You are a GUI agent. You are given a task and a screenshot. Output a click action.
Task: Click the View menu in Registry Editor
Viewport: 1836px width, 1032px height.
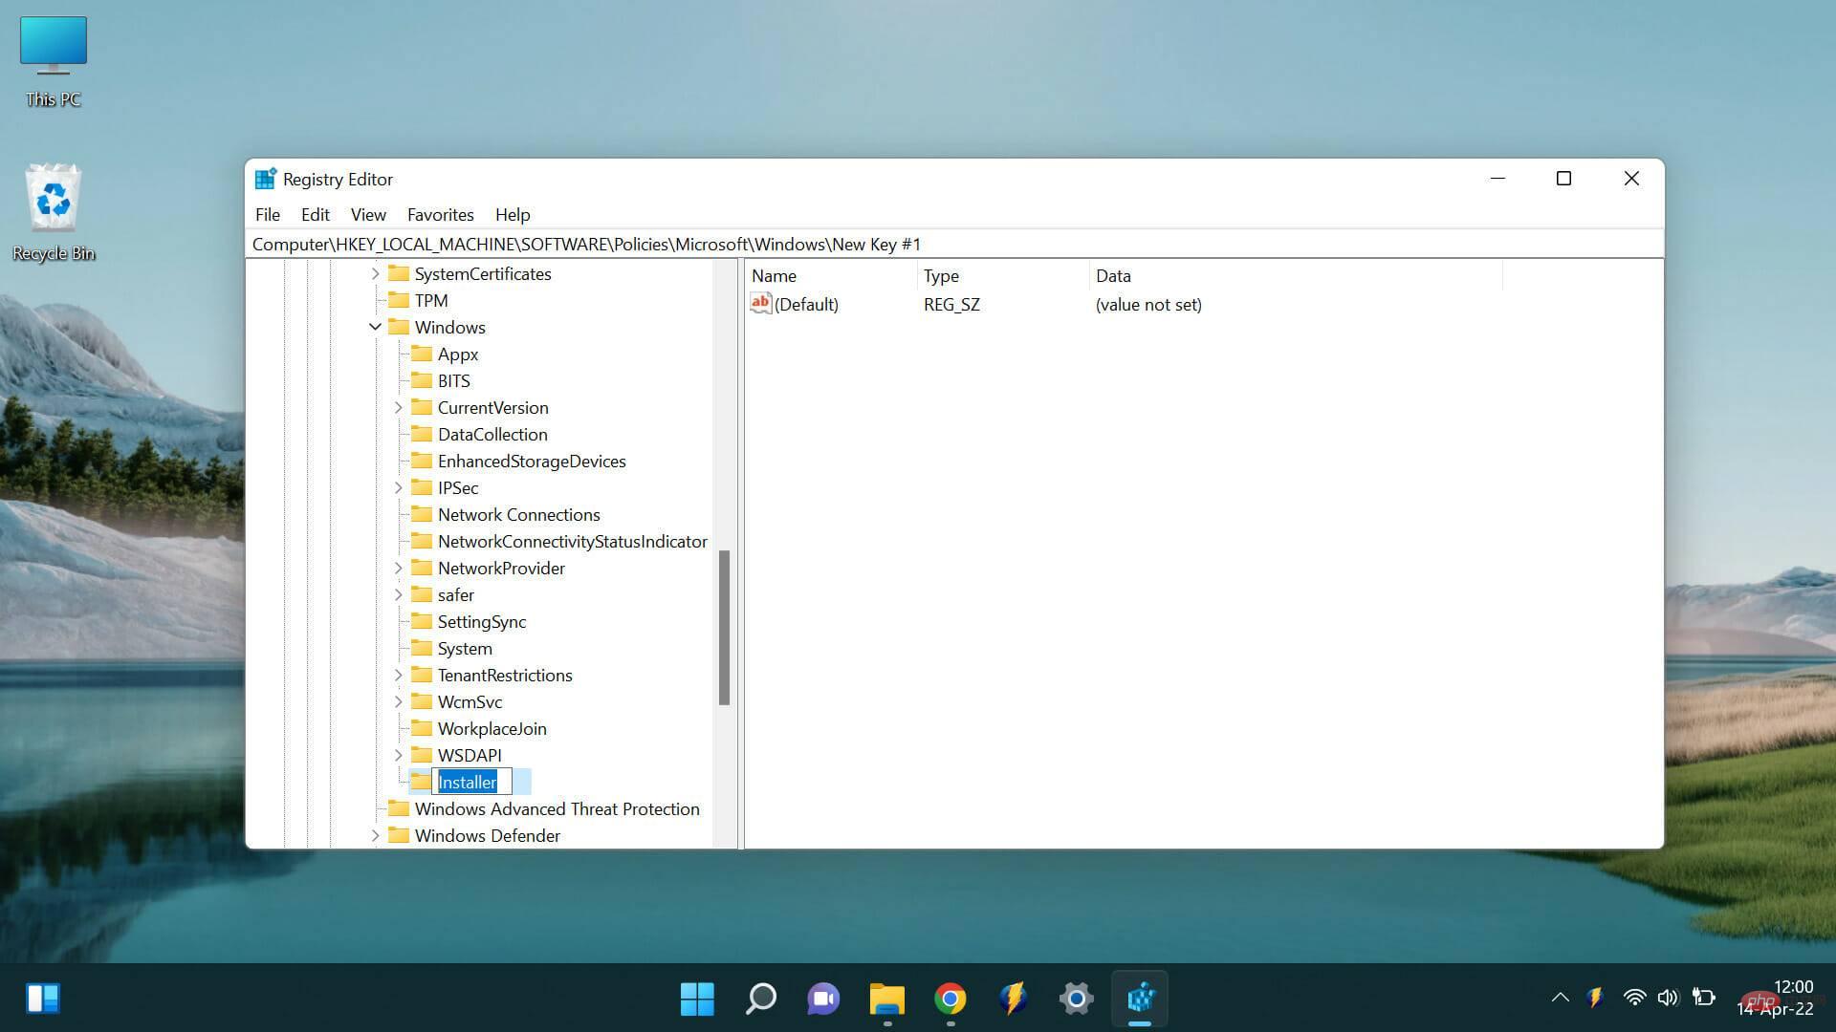(x=368, y=213)
